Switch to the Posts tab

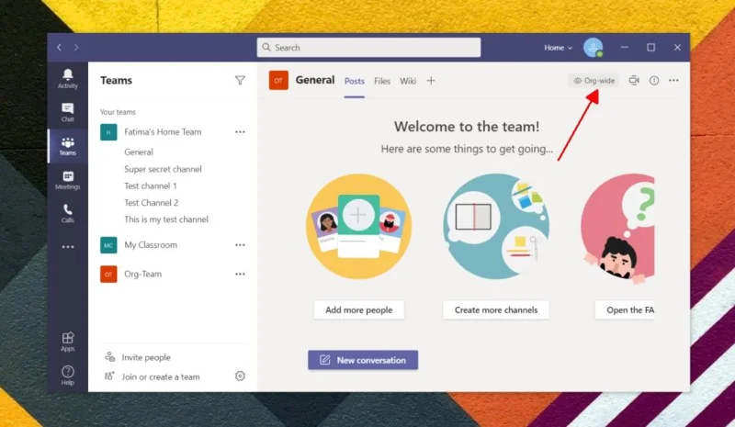tap(355, 81)
